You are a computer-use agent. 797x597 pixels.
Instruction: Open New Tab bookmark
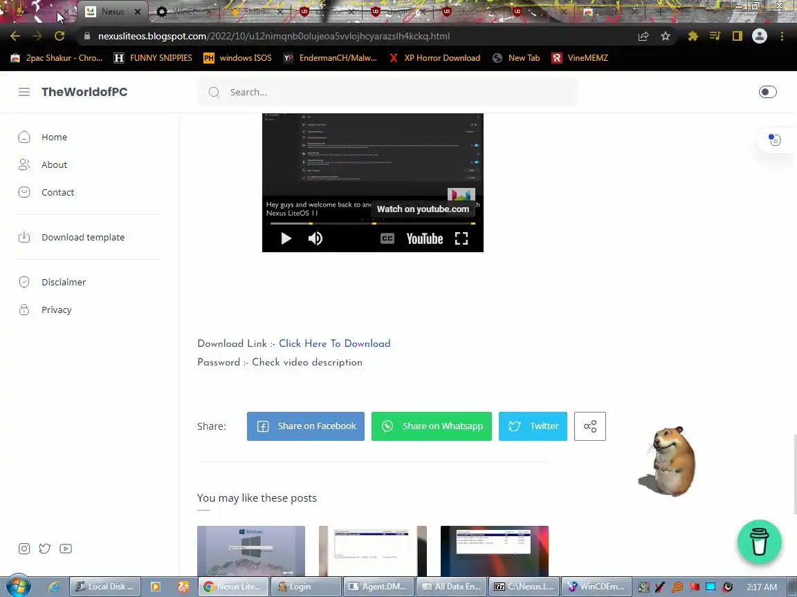tap(516, 58)
